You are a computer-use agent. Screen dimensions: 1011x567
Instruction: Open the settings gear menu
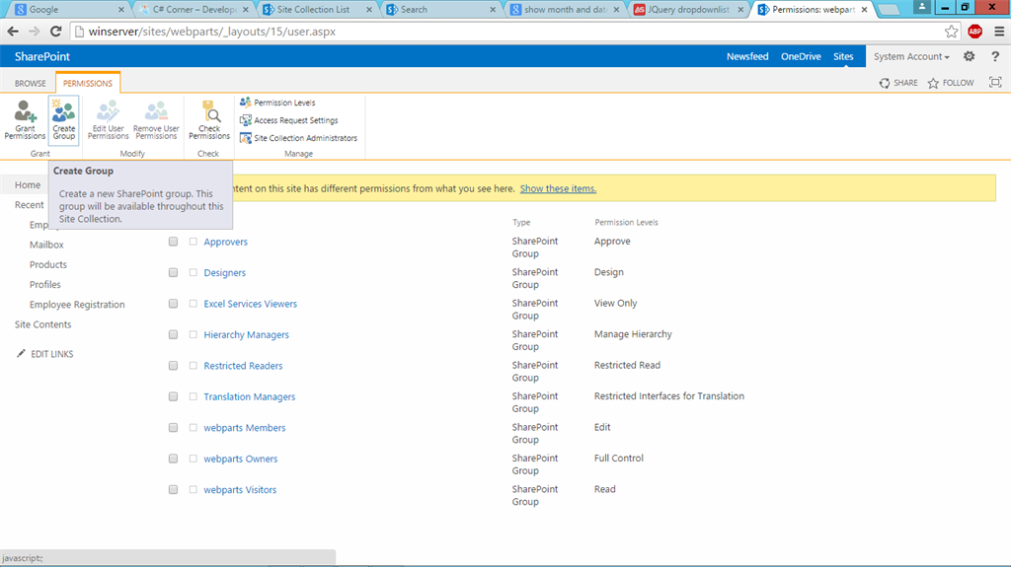click(x=970, y=57)
